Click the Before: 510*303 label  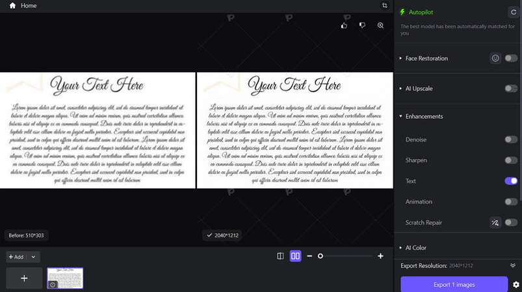[26, 235]
